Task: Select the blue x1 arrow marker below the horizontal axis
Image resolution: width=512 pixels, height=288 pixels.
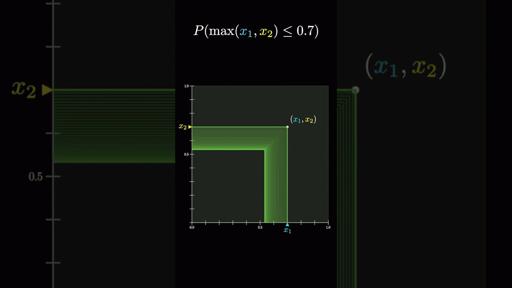Action: click(287, 225)
